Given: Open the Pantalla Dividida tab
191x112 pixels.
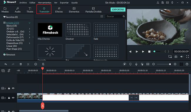Looking at the screenshot, I should 93,10.
